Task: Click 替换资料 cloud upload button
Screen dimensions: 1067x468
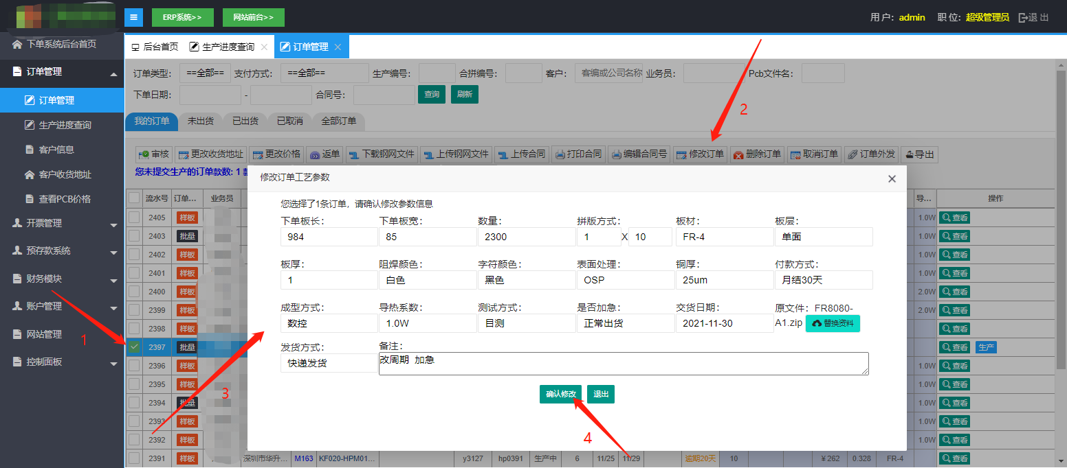Action: pos(833,323)
